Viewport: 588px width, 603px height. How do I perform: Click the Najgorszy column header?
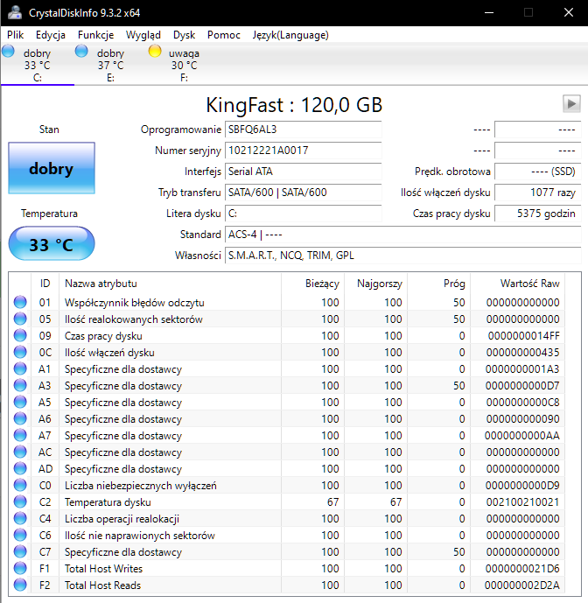click(376, 284)
